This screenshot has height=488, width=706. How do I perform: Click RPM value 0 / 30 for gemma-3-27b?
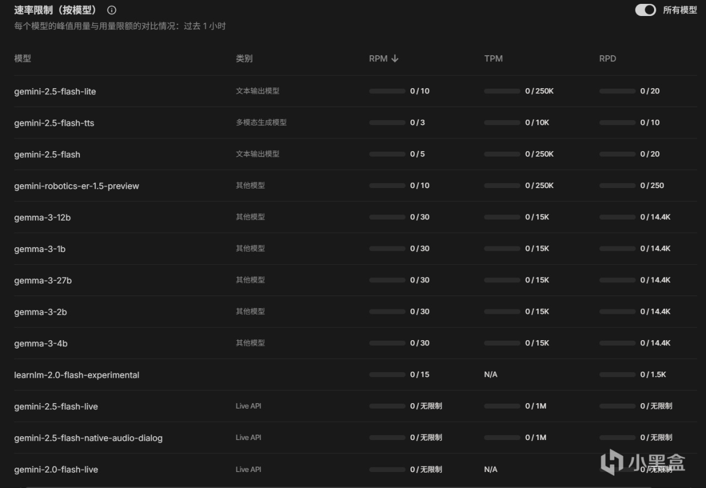tap(420, 280)
